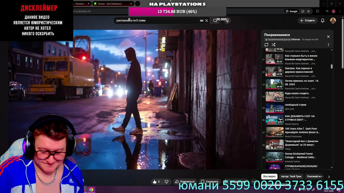Image resolution: width=344 pixels, height=193 pixels.
Task: Select the Похожий контент chip
Action: [315, 176]
